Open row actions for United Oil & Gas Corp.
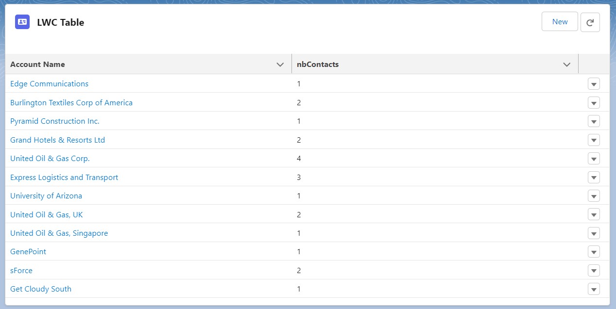The image size is (616, 309). click(x=594, y=159)
